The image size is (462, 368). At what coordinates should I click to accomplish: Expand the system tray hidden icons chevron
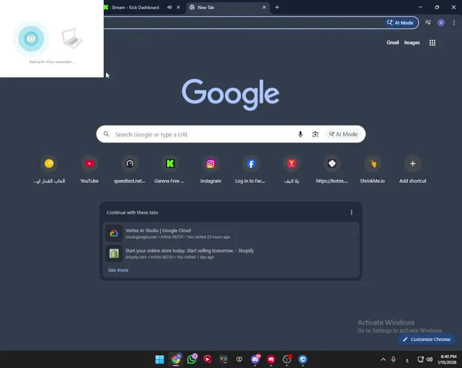coord(383,359)
